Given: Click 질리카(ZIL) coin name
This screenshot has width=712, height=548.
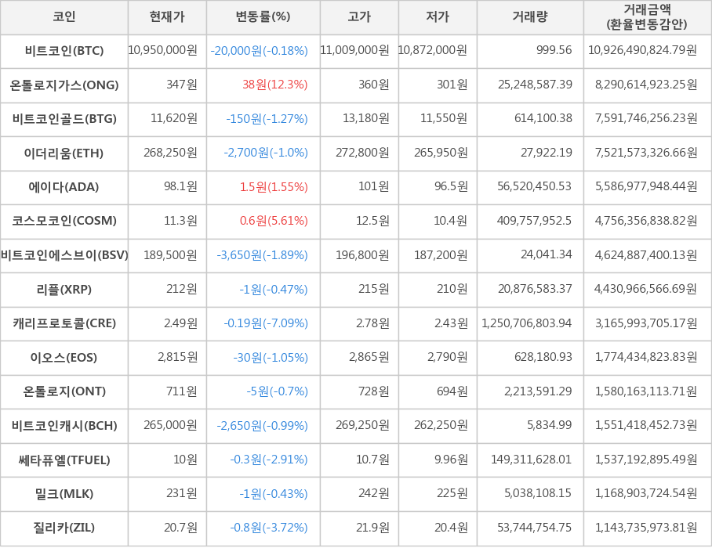Looking at the screenshot, I should click(x=64, y=528).
